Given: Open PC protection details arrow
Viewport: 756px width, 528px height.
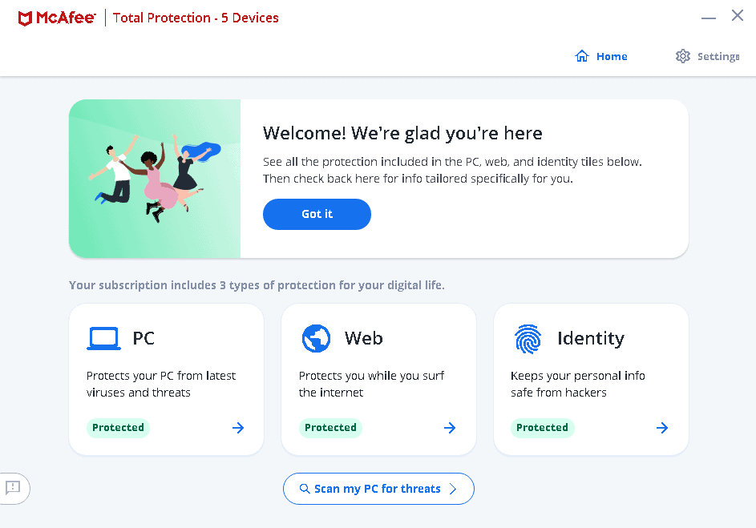Looking at the screenshot, I should (238, 428).
